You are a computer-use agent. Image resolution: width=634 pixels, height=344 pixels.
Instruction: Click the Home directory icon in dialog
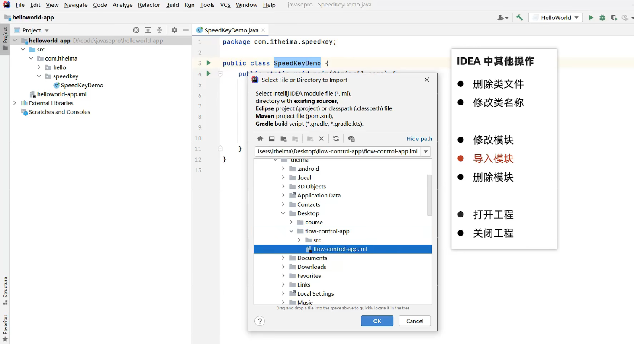[x=260, y=139]
